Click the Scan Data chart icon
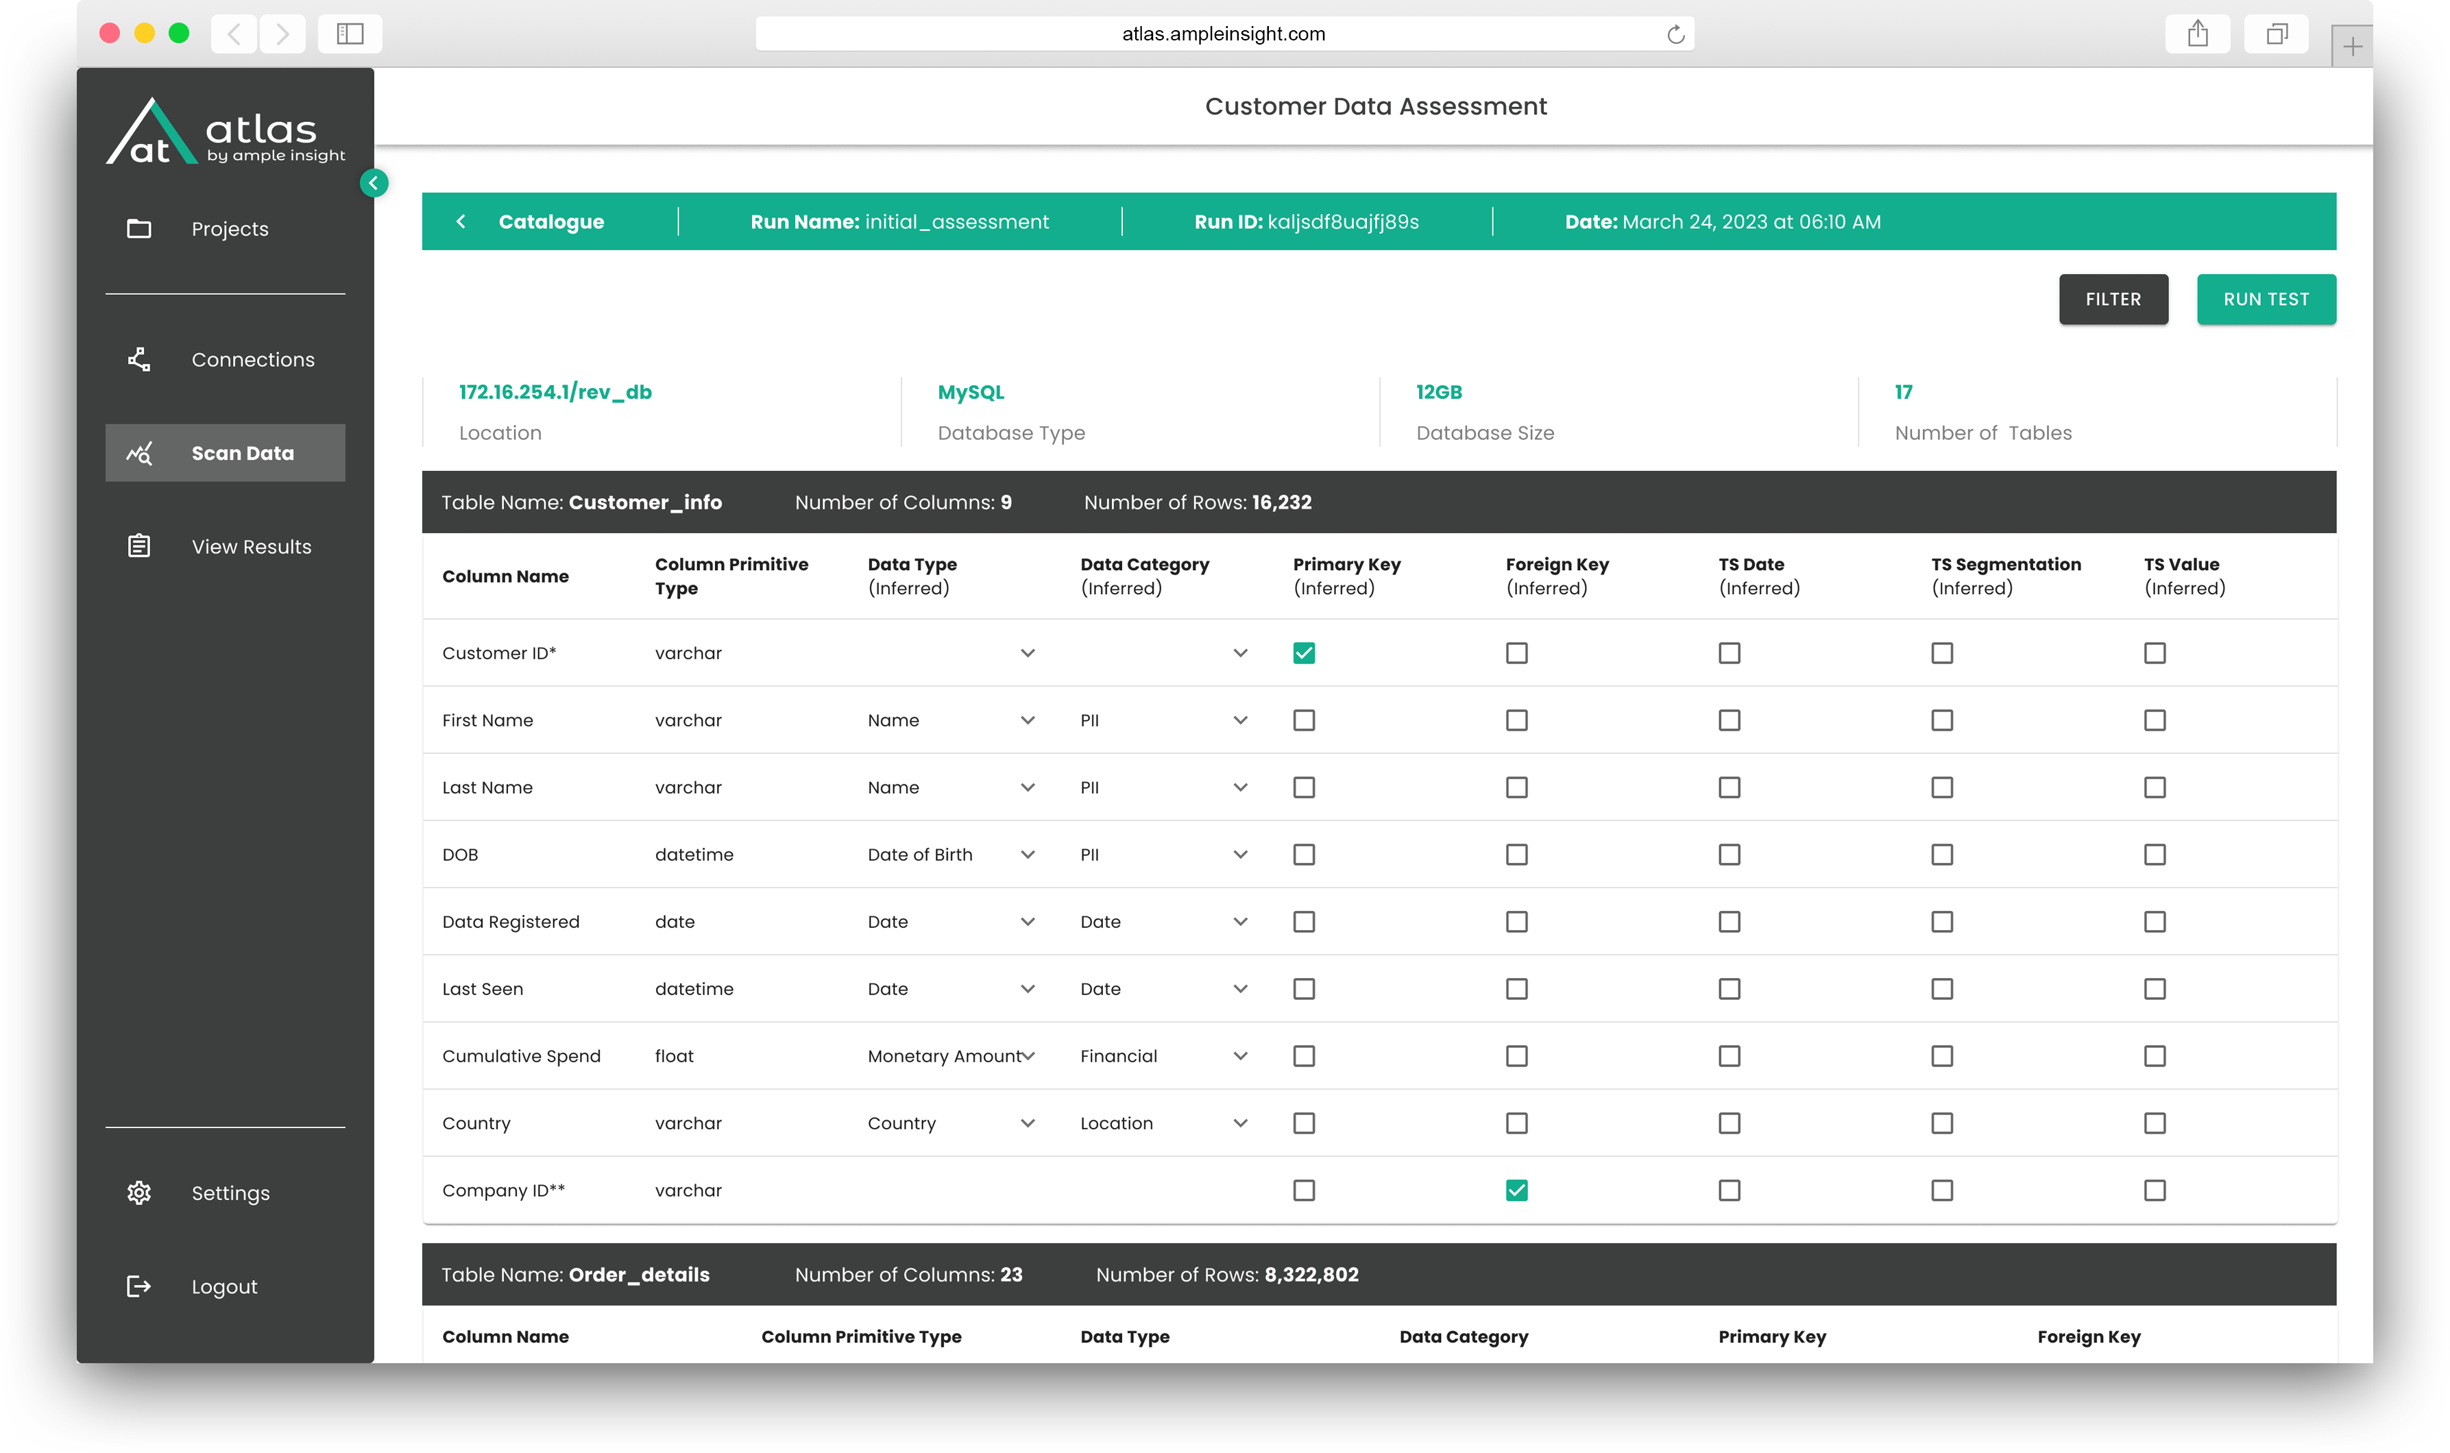The width and height of the screenshot is (2450, 1453). coord(139,453)
